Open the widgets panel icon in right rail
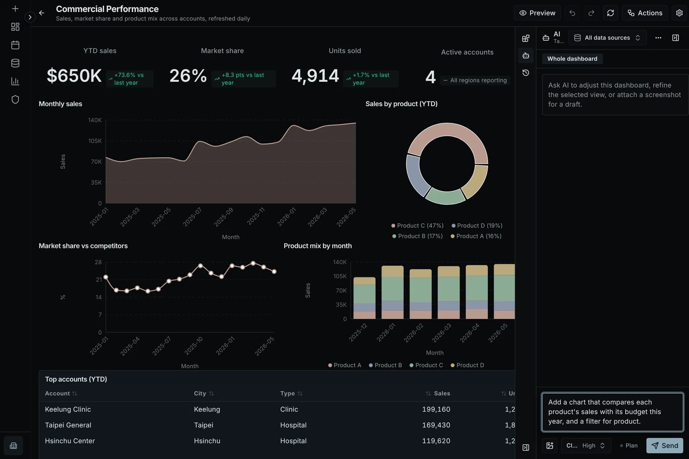The width and height of the screenshot is (689, 459). pyautogui.click(x=526, y=38)
